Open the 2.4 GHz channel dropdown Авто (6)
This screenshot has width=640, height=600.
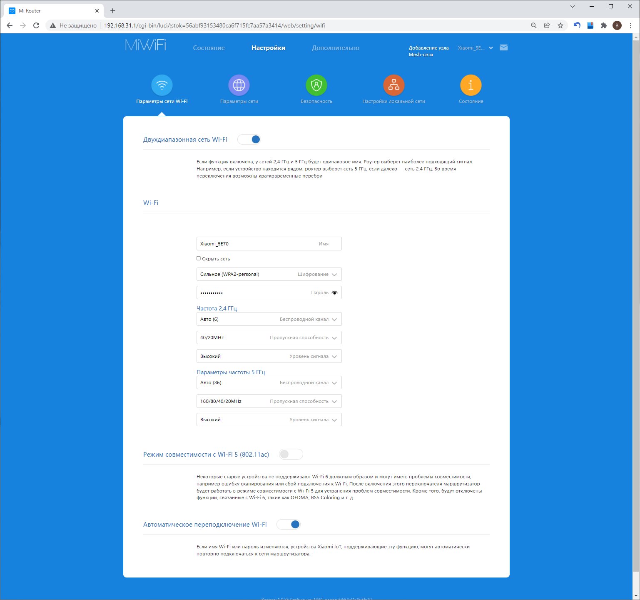pyautogui.click(x=269, y=319)
